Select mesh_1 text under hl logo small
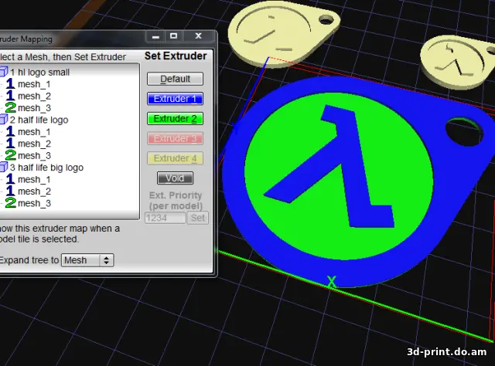 click(x=34, y=84)
